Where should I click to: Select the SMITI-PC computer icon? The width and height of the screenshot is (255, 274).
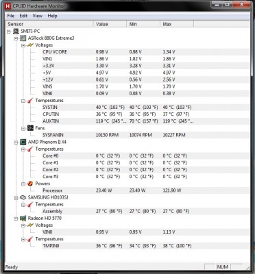[16, 32]
